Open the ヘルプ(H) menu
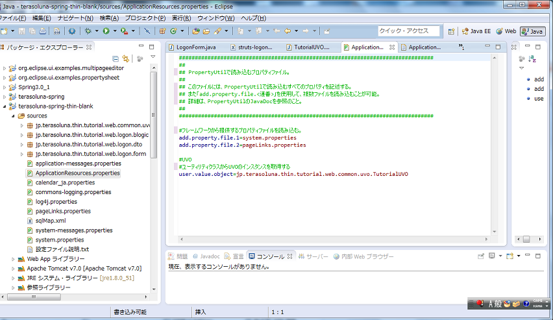Image resolution: width=553 pixels, height=320 pixels. click(x=254, y=18)
